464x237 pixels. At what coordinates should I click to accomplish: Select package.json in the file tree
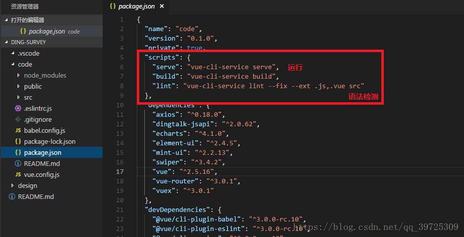(52, 152)
